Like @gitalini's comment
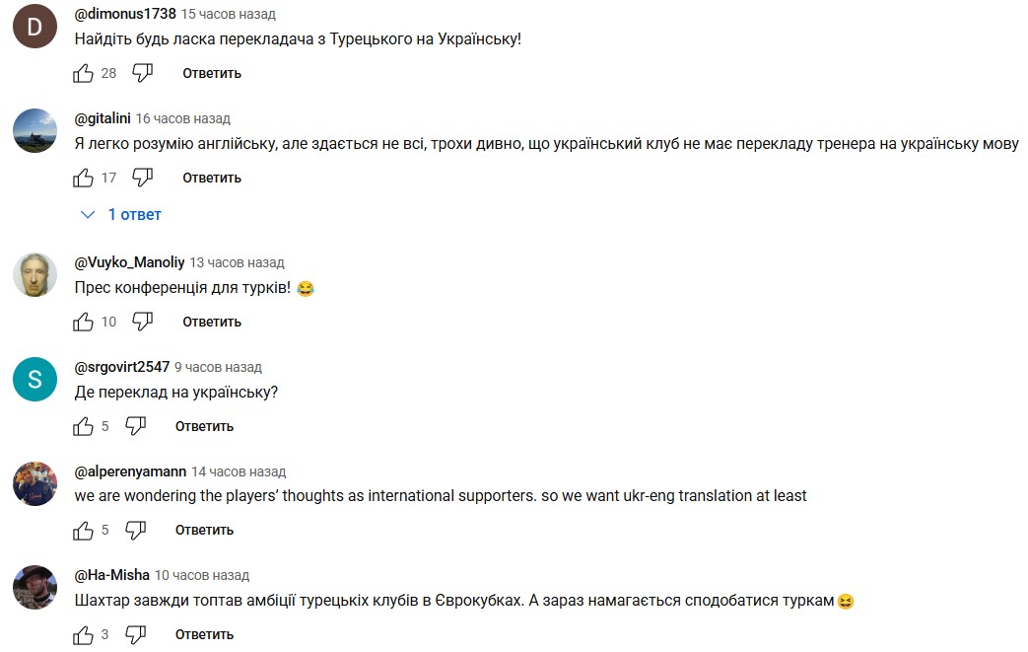Screen dimensions: 1028x652 coord(85,178)
